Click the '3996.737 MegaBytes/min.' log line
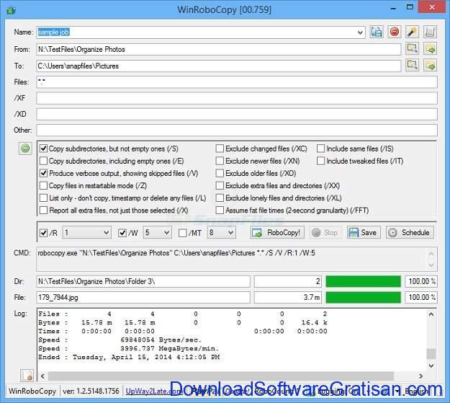Image resolution: width=450 pixels, height=403 pixels. 169,349
